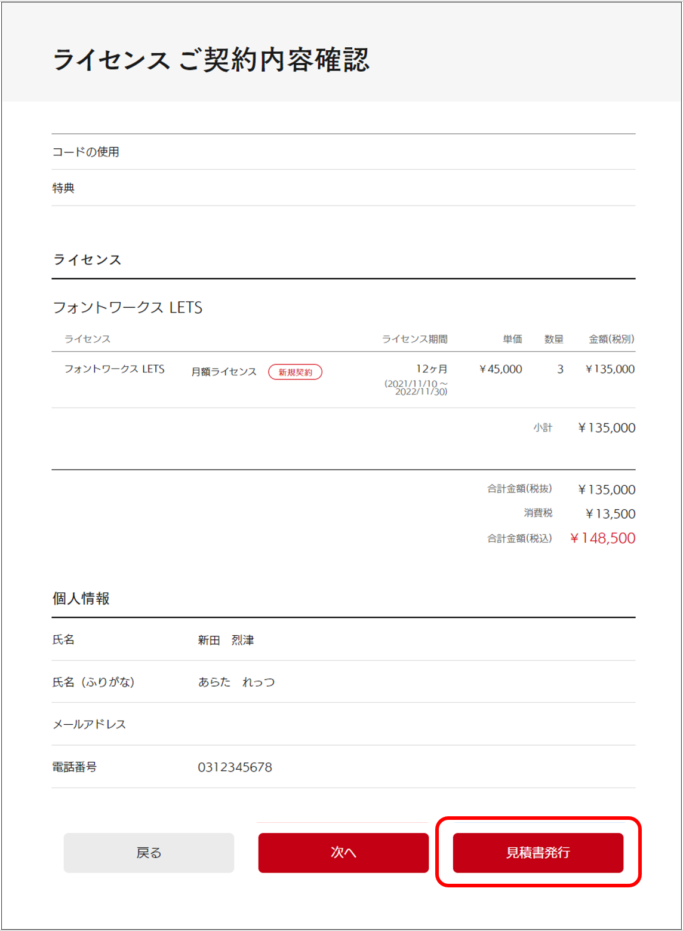Click the consumption tax amount ¥13,500
The width and height of the screenshot is (683, 931).
tap(610, 514)
